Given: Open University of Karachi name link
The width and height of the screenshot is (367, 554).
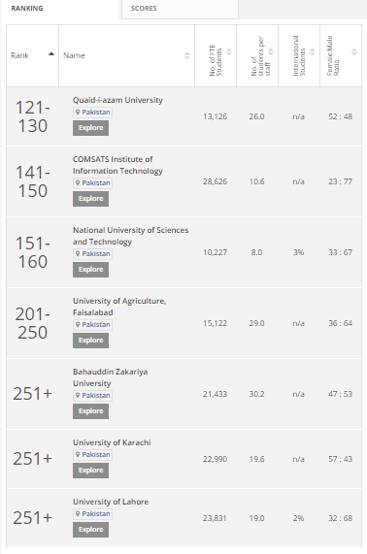Looking at the screenshot, I should click(112, 442).
